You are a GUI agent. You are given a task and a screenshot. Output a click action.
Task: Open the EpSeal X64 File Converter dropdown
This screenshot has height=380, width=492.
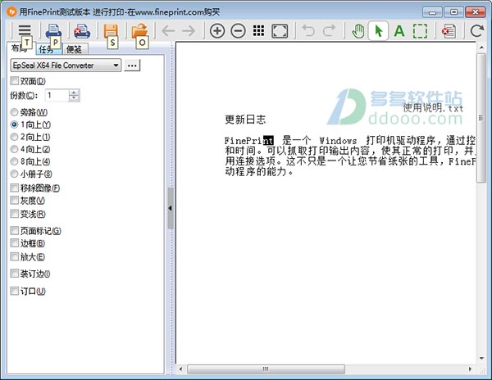click(x=66, y=66)
